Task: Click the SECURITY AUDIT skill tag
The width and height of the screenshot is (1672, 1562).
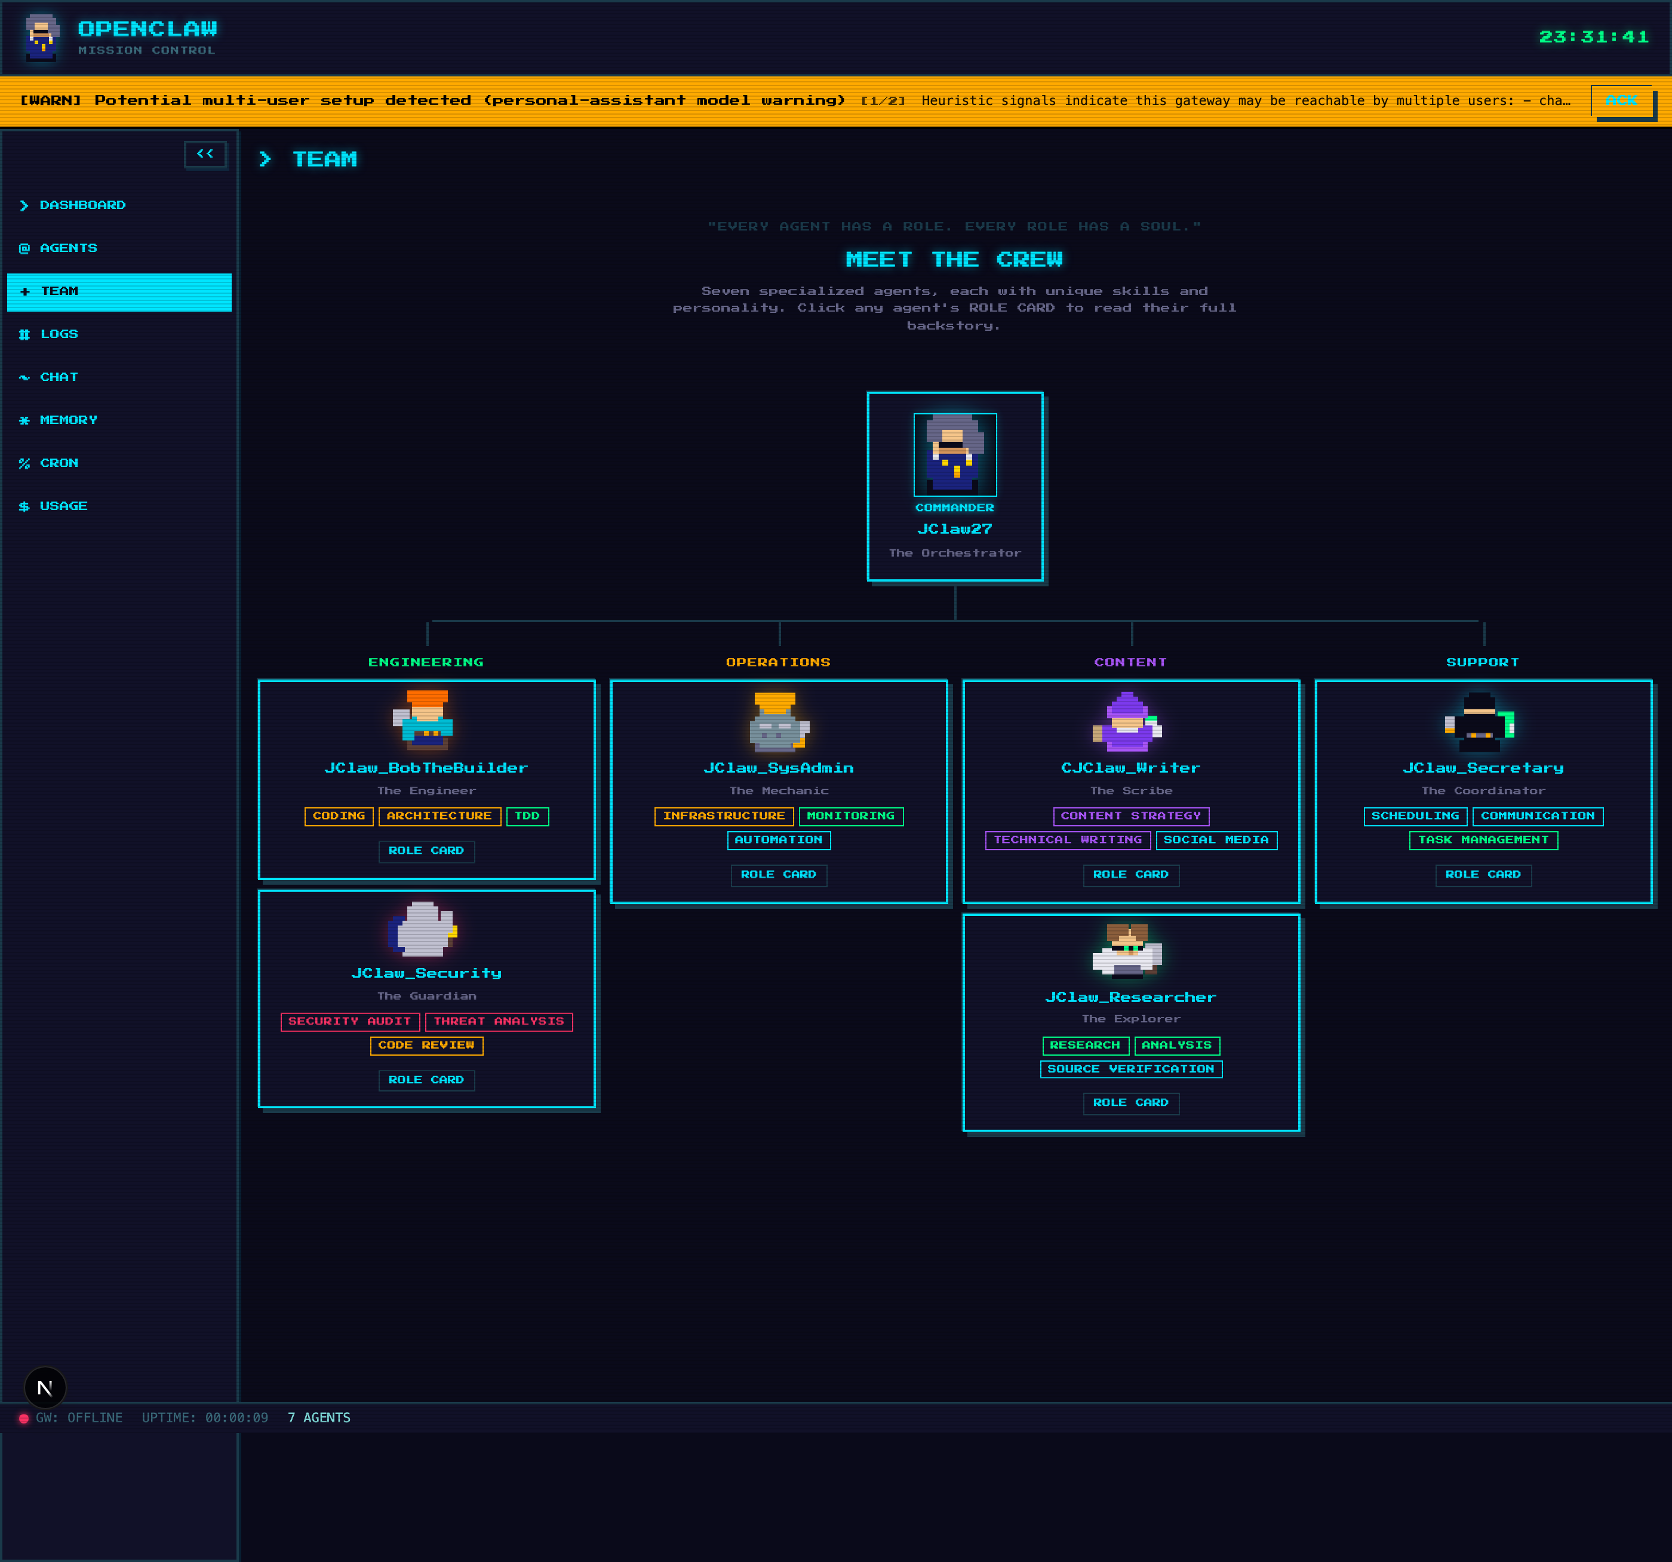Action: click(350, 1021)
